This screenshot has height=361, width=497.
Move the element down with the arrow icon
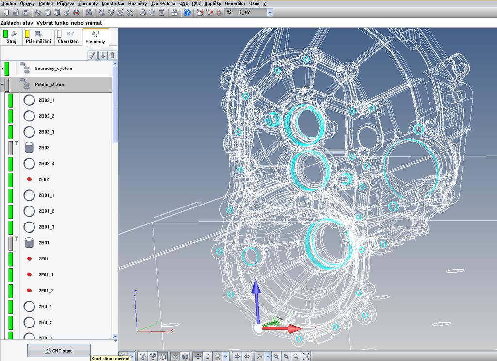pyautogui.click(x=103, y=55)
